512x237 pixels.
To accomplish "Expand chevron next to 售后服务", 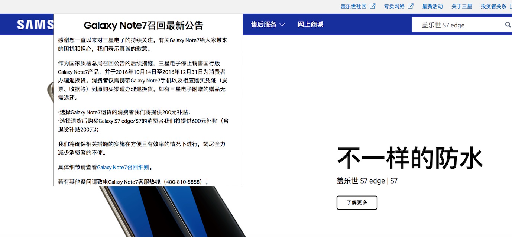I will [x=282, y=25].
